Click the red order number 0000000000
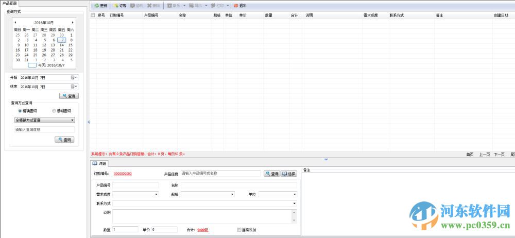The width and height of the screenshot is (515, 238). (x=123, y=174)
